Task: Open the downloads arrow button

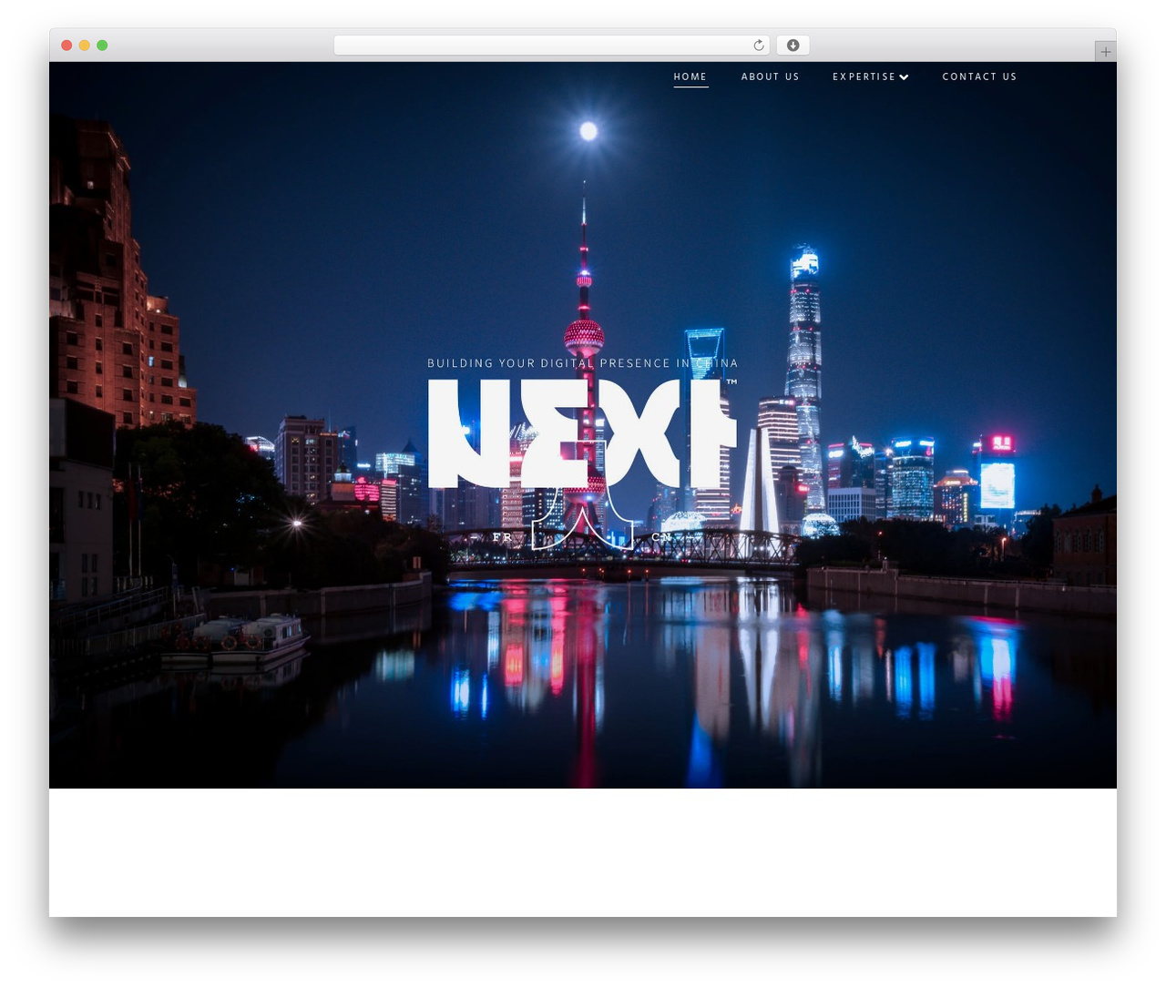Action: (793, 46)
